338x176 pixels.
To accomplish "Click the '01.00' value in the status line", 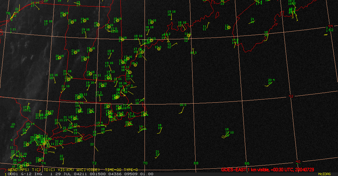I will 147,174.
